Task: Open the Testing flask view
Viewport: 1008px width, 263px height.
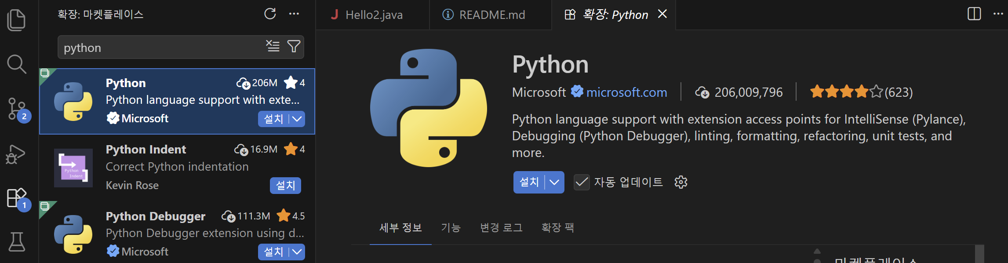Action: [x=17, y=241]
